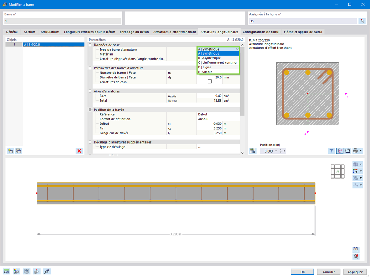Collapse Paramètres des barres d'armature group
Screen dimensions: 370x278
(x=90, y=68)
